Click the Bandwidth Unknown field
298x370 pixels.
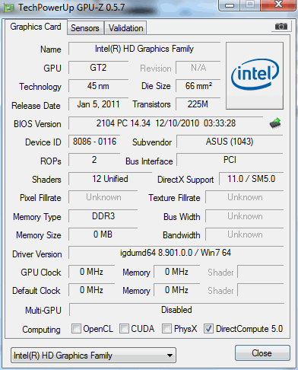245,234
